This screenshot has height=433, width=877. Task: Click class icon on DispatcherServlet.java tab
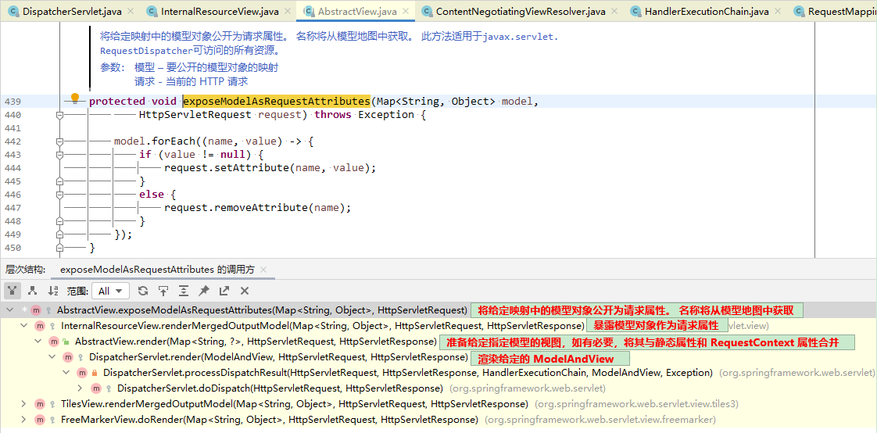tap(13, 11)
